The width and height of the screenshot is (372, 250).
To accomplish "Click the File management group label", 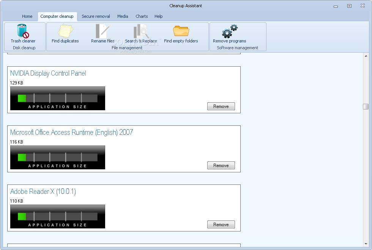I will click(127, 48).
